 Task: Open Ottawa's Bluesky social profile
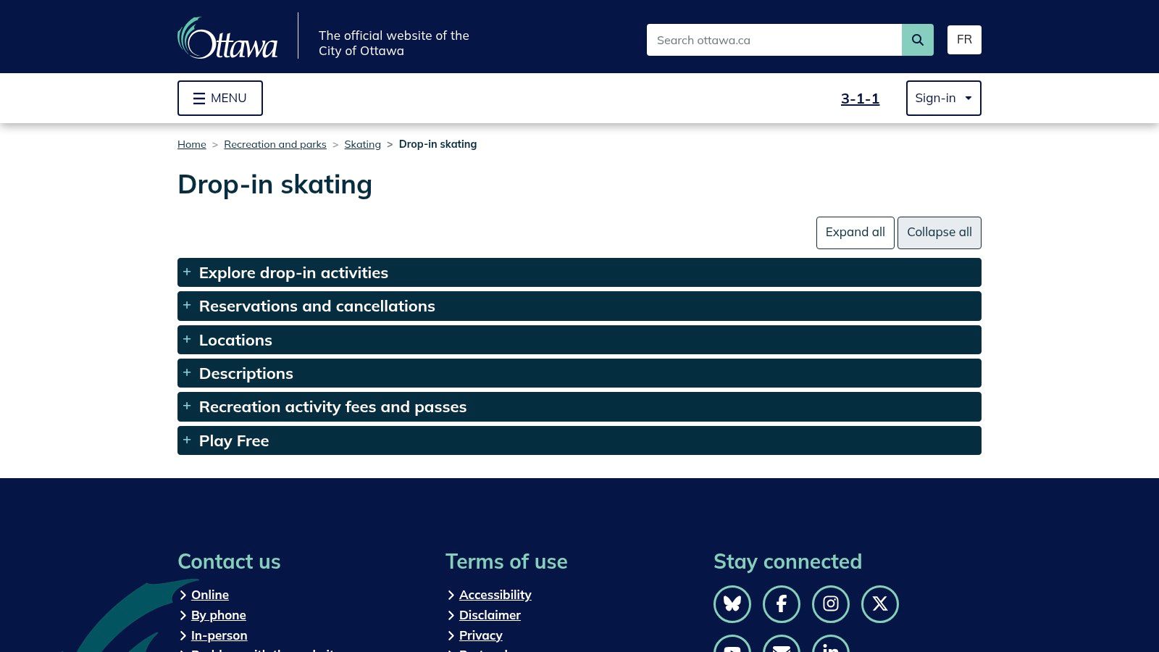(x=732, y=603)
